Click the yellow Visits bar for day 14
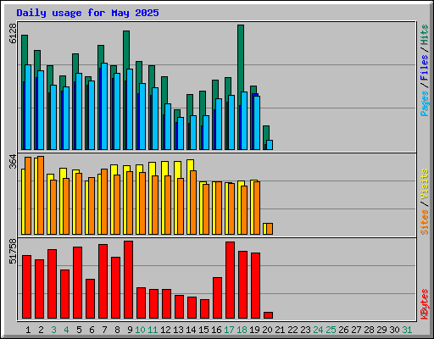The height and width of the screenshot is (339, 434). 190,164
